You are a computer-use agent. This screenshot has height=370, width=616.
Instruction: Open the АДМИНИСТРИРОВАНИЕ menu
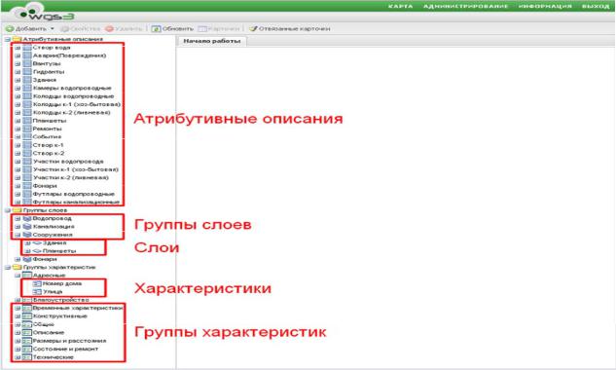[x=465, y=6]
